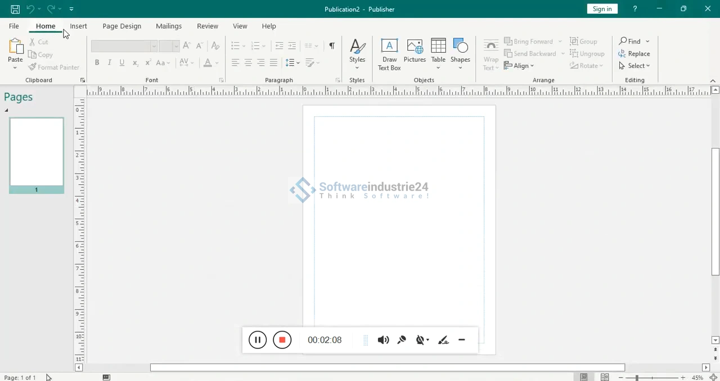Click the zoom slider in status bar

tap(651, 378)
